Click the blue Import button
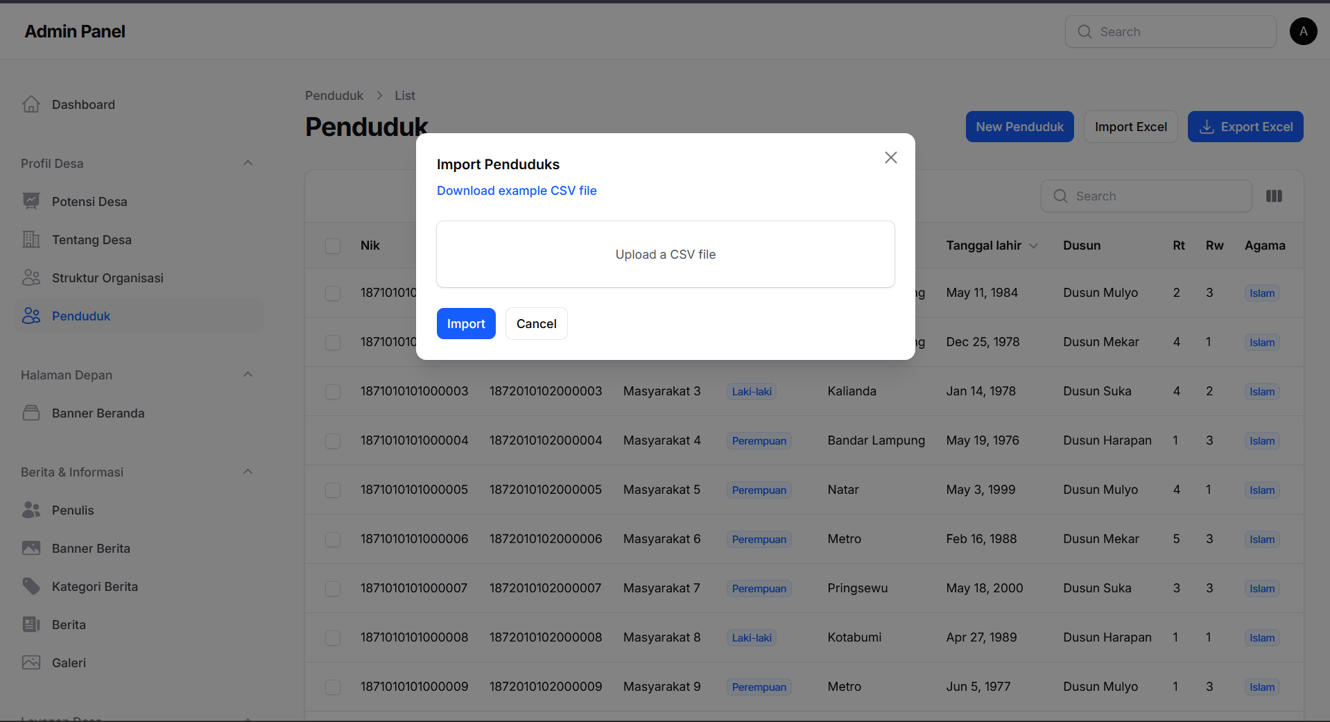The height and width of the screenshot is (722, 1330). (x=466, y=323)
